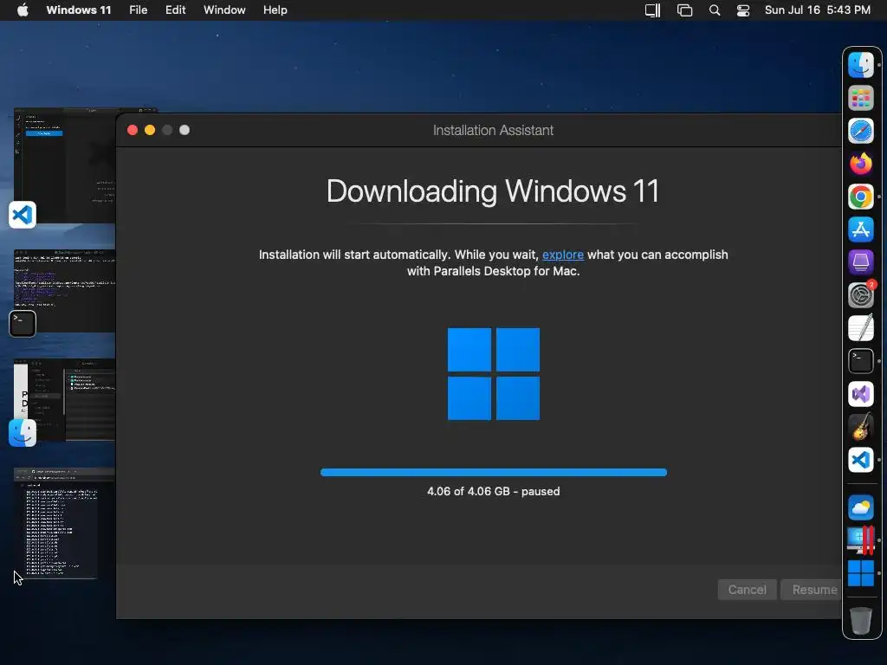Open Parallels Desktop icon in Dock
The image size is (887, 665).
(860, 540)
